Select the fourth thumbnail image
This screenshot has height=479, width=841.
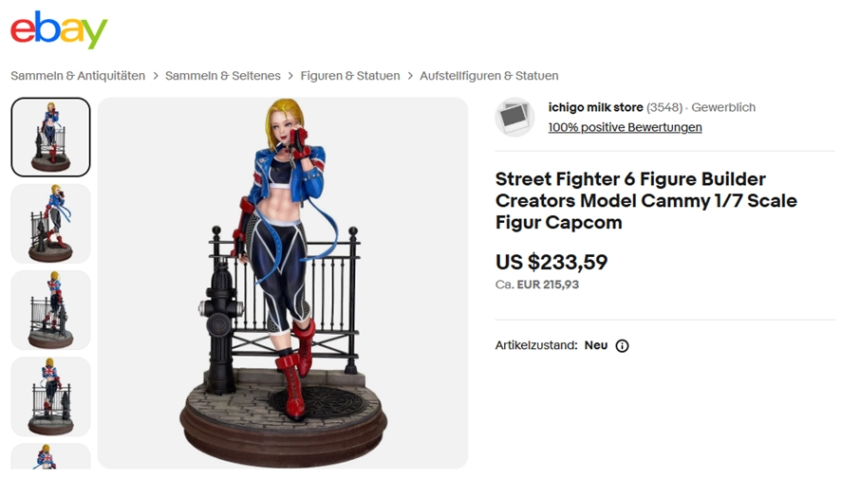(50, 396)
